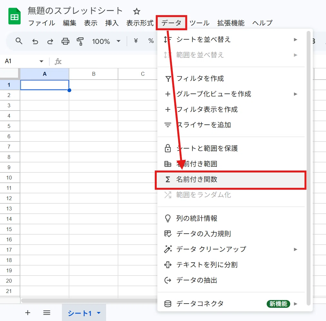Open the 表示 menu
Screen dimensions: 326x321
pos(91,23)
